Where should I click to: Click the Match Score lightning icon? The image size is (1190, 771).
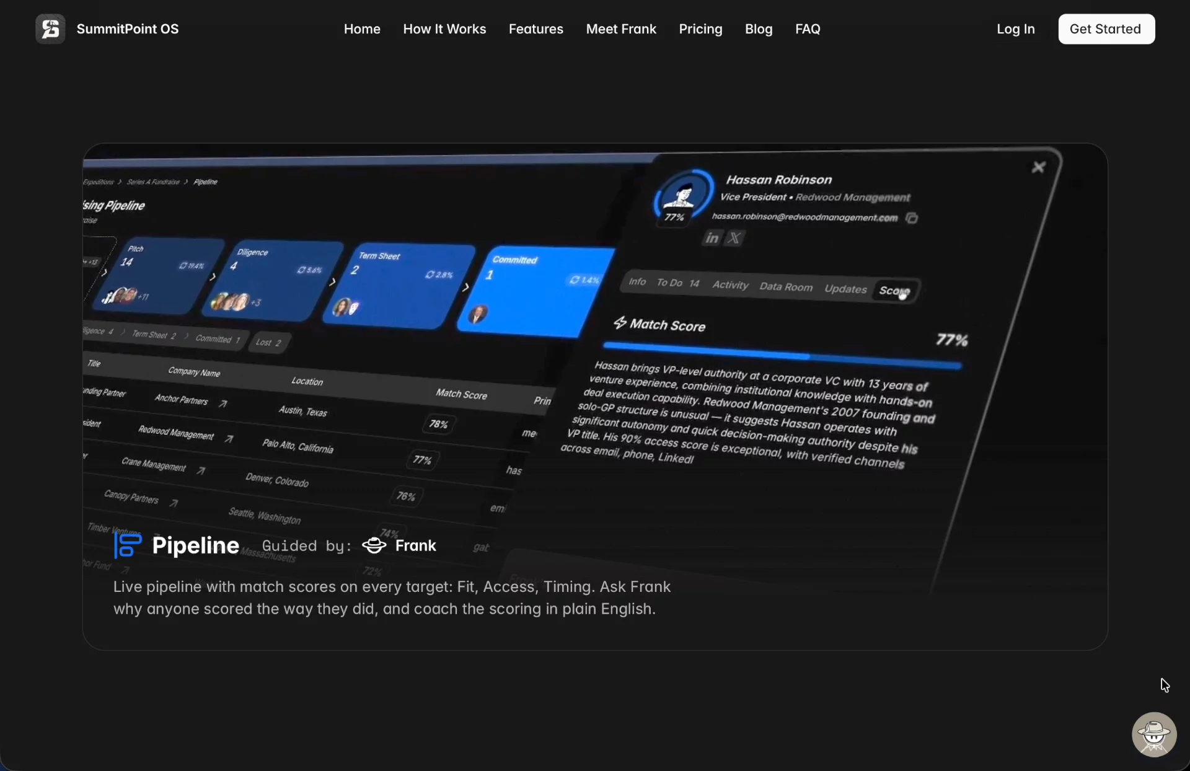[620, 323]
